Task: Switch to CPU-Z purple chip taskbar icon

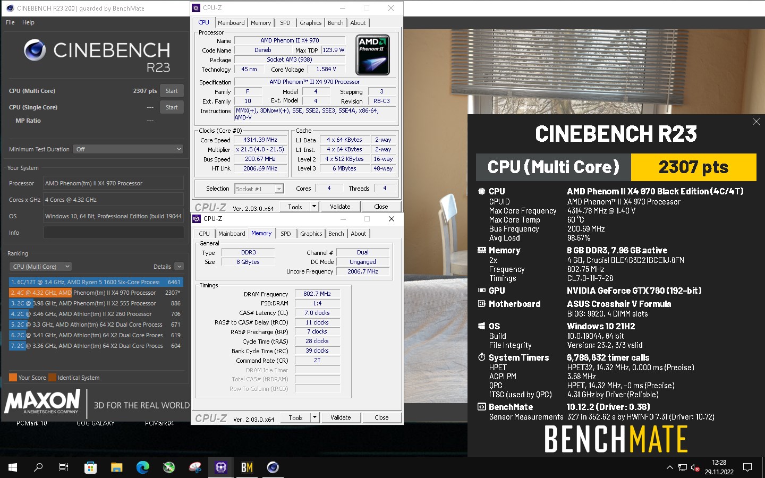Action: pyautogui.click(x=221, y=467)
